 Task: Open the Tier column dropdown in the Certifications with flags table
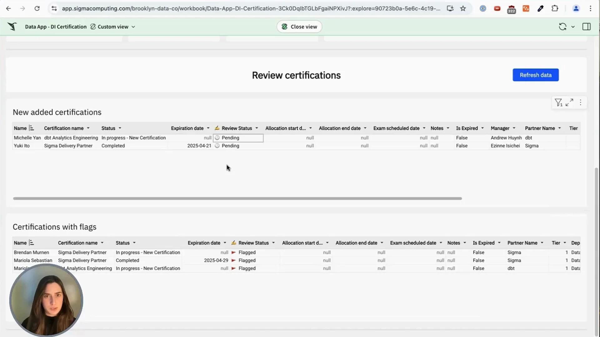pos(565,243)
